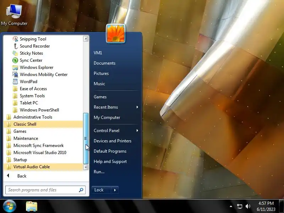Click the Maintenance folder icon
This screenshot has width=284, height=213.
[x=9, y=138]
